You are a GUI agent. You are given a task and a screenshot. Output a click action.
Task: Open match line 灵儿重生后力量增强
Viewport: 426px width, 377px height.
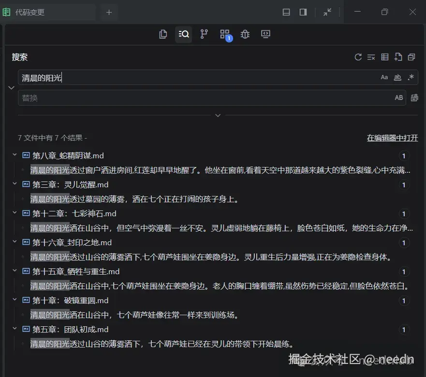pyautogui.click(x=211, y=257)
